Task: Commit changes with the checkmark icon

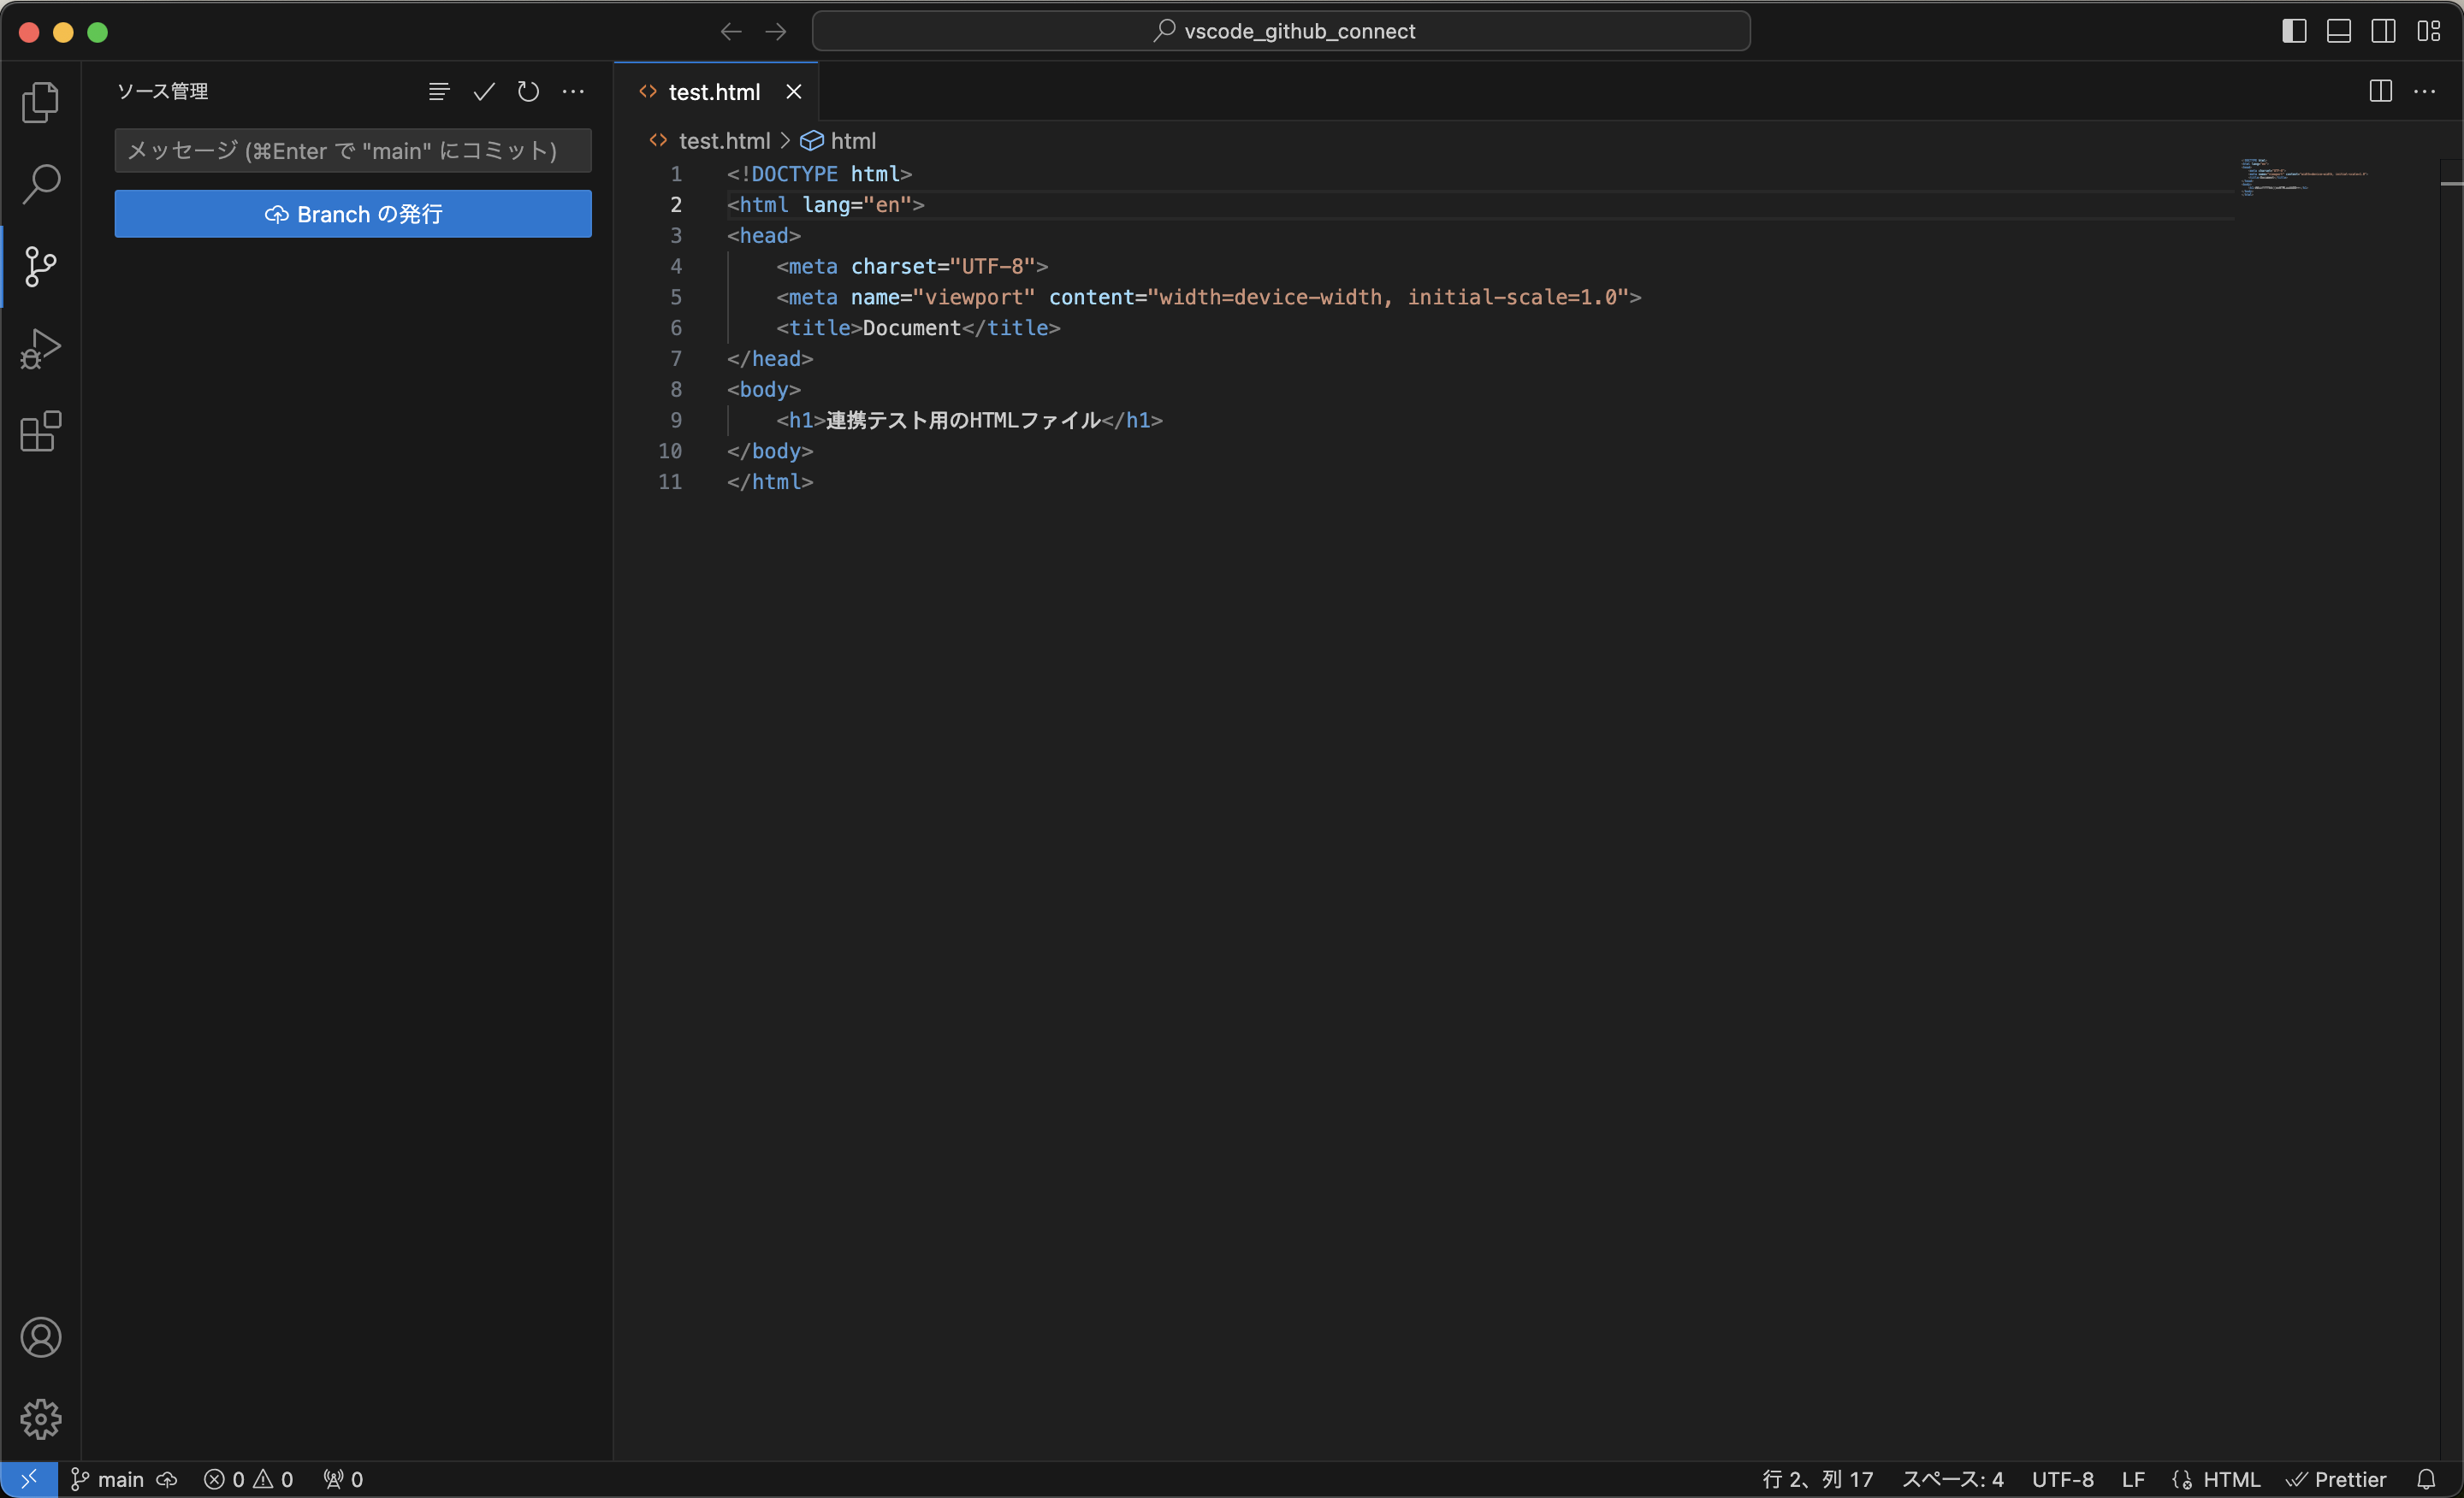Action: click(483, 91)
